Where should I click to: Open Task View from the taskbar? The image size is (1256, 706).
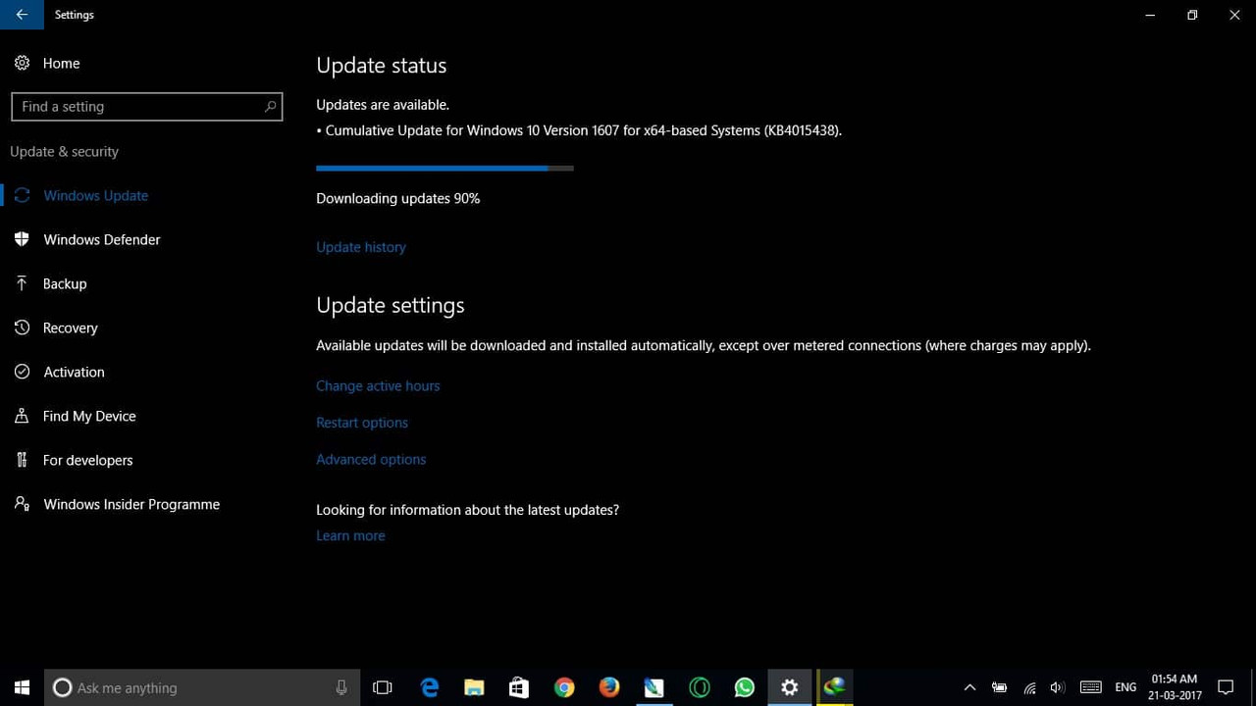tap(383, 687)
